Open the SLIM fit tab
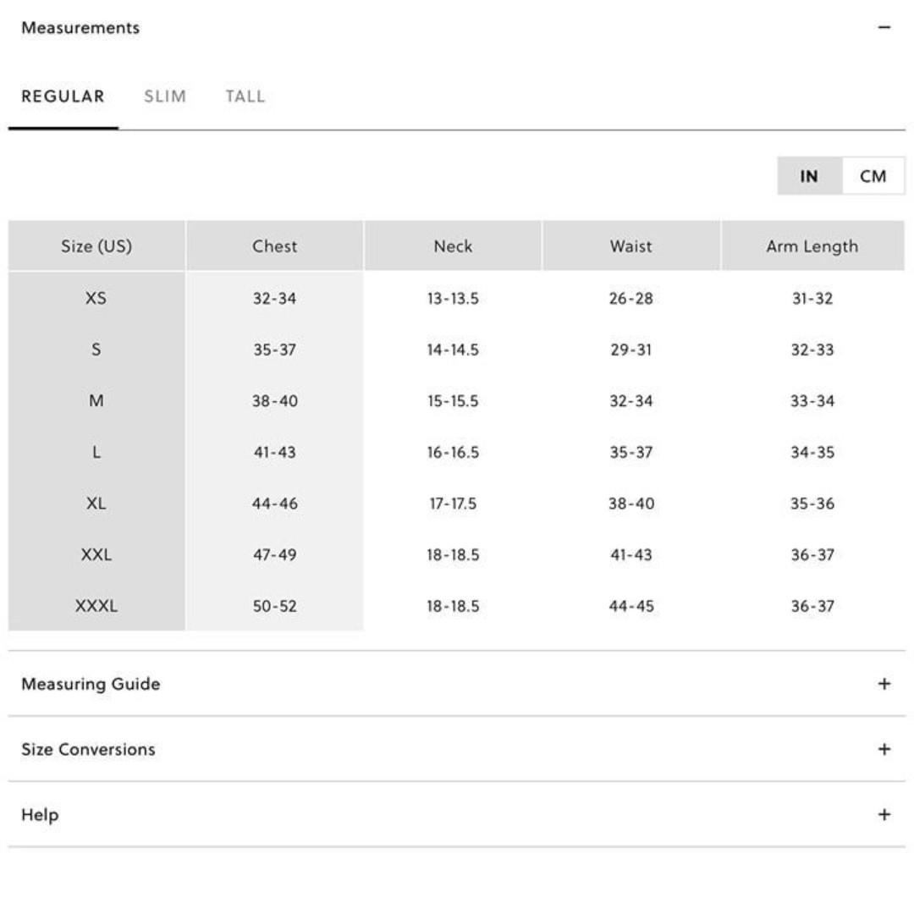The height and width of the screenshot is (914, 914). click(x=165, y=96)
